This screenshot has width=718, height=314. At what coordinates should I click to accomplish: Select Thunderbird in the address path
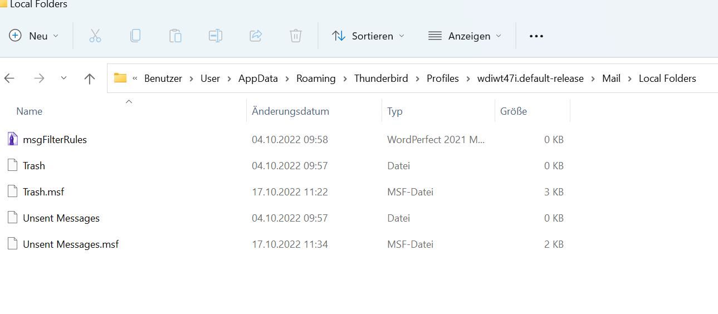381,78
